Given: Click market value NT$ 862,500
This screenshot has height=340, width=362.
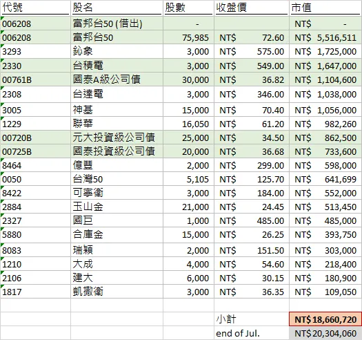Looking at the screenshot, I should point(325,138).
